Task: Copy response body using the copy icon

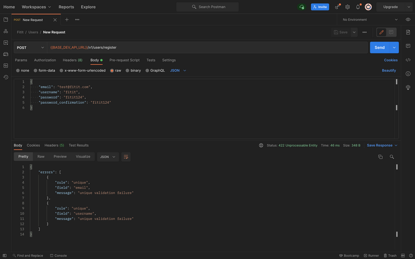Action: pos(380,157)
